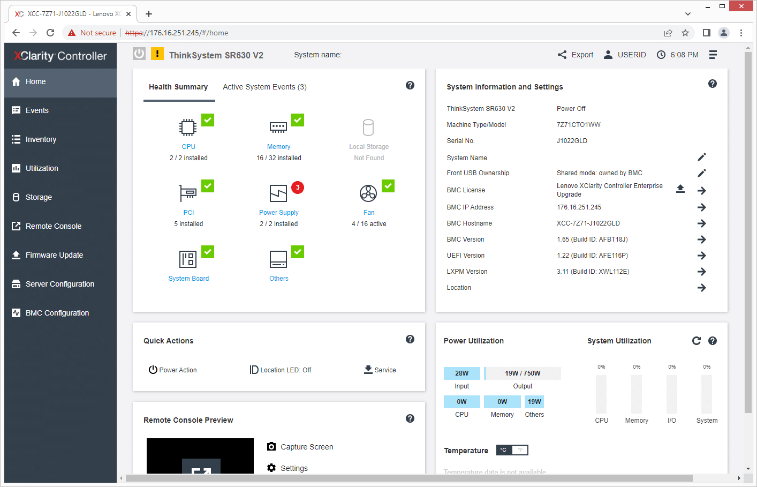
Task: Open the USERID account menu
Action: (x=625, y=55)
